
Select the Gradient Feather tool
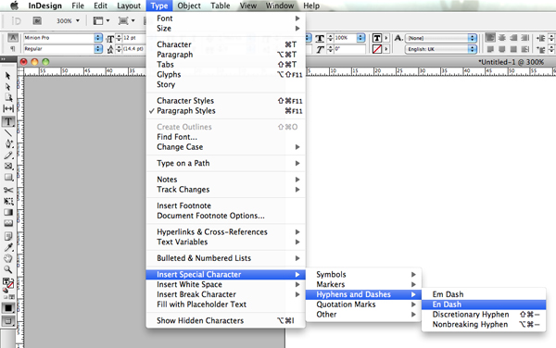[7, 223]
